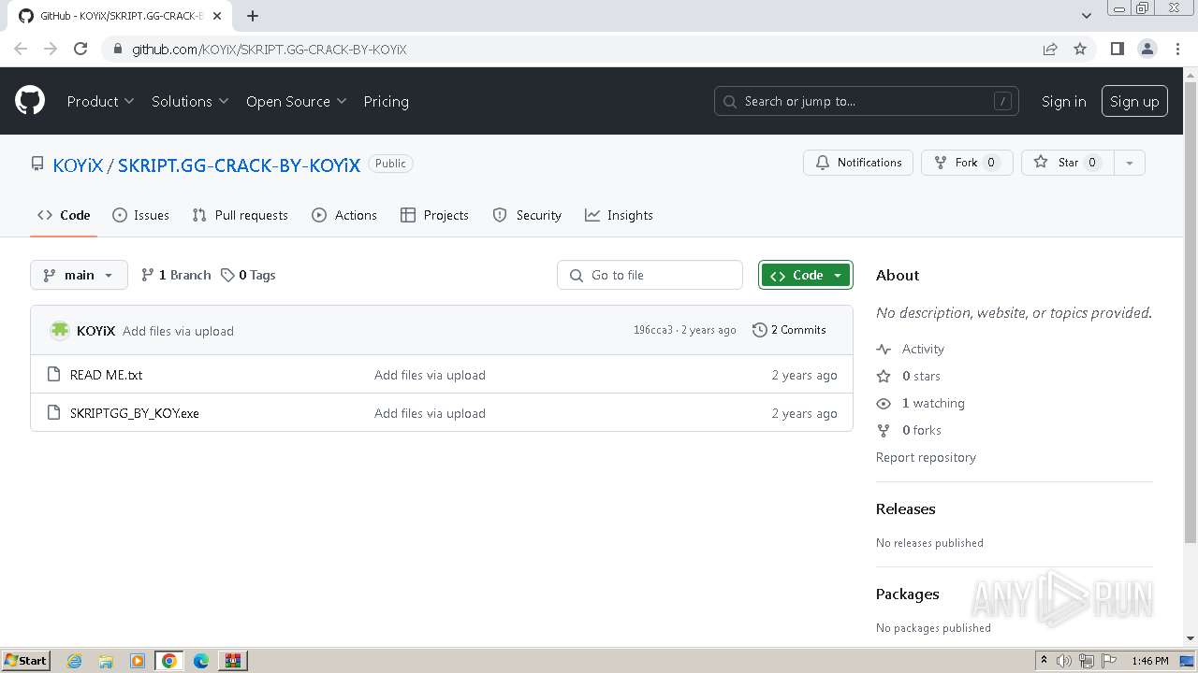Click Report repository
Screen dimensions: 1198x673
[926, 457]
